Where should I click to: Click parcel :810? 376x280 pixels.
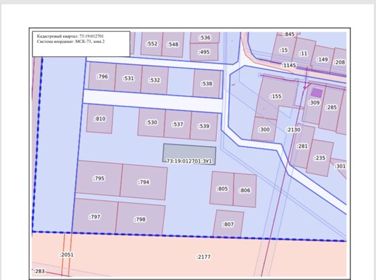100,119
